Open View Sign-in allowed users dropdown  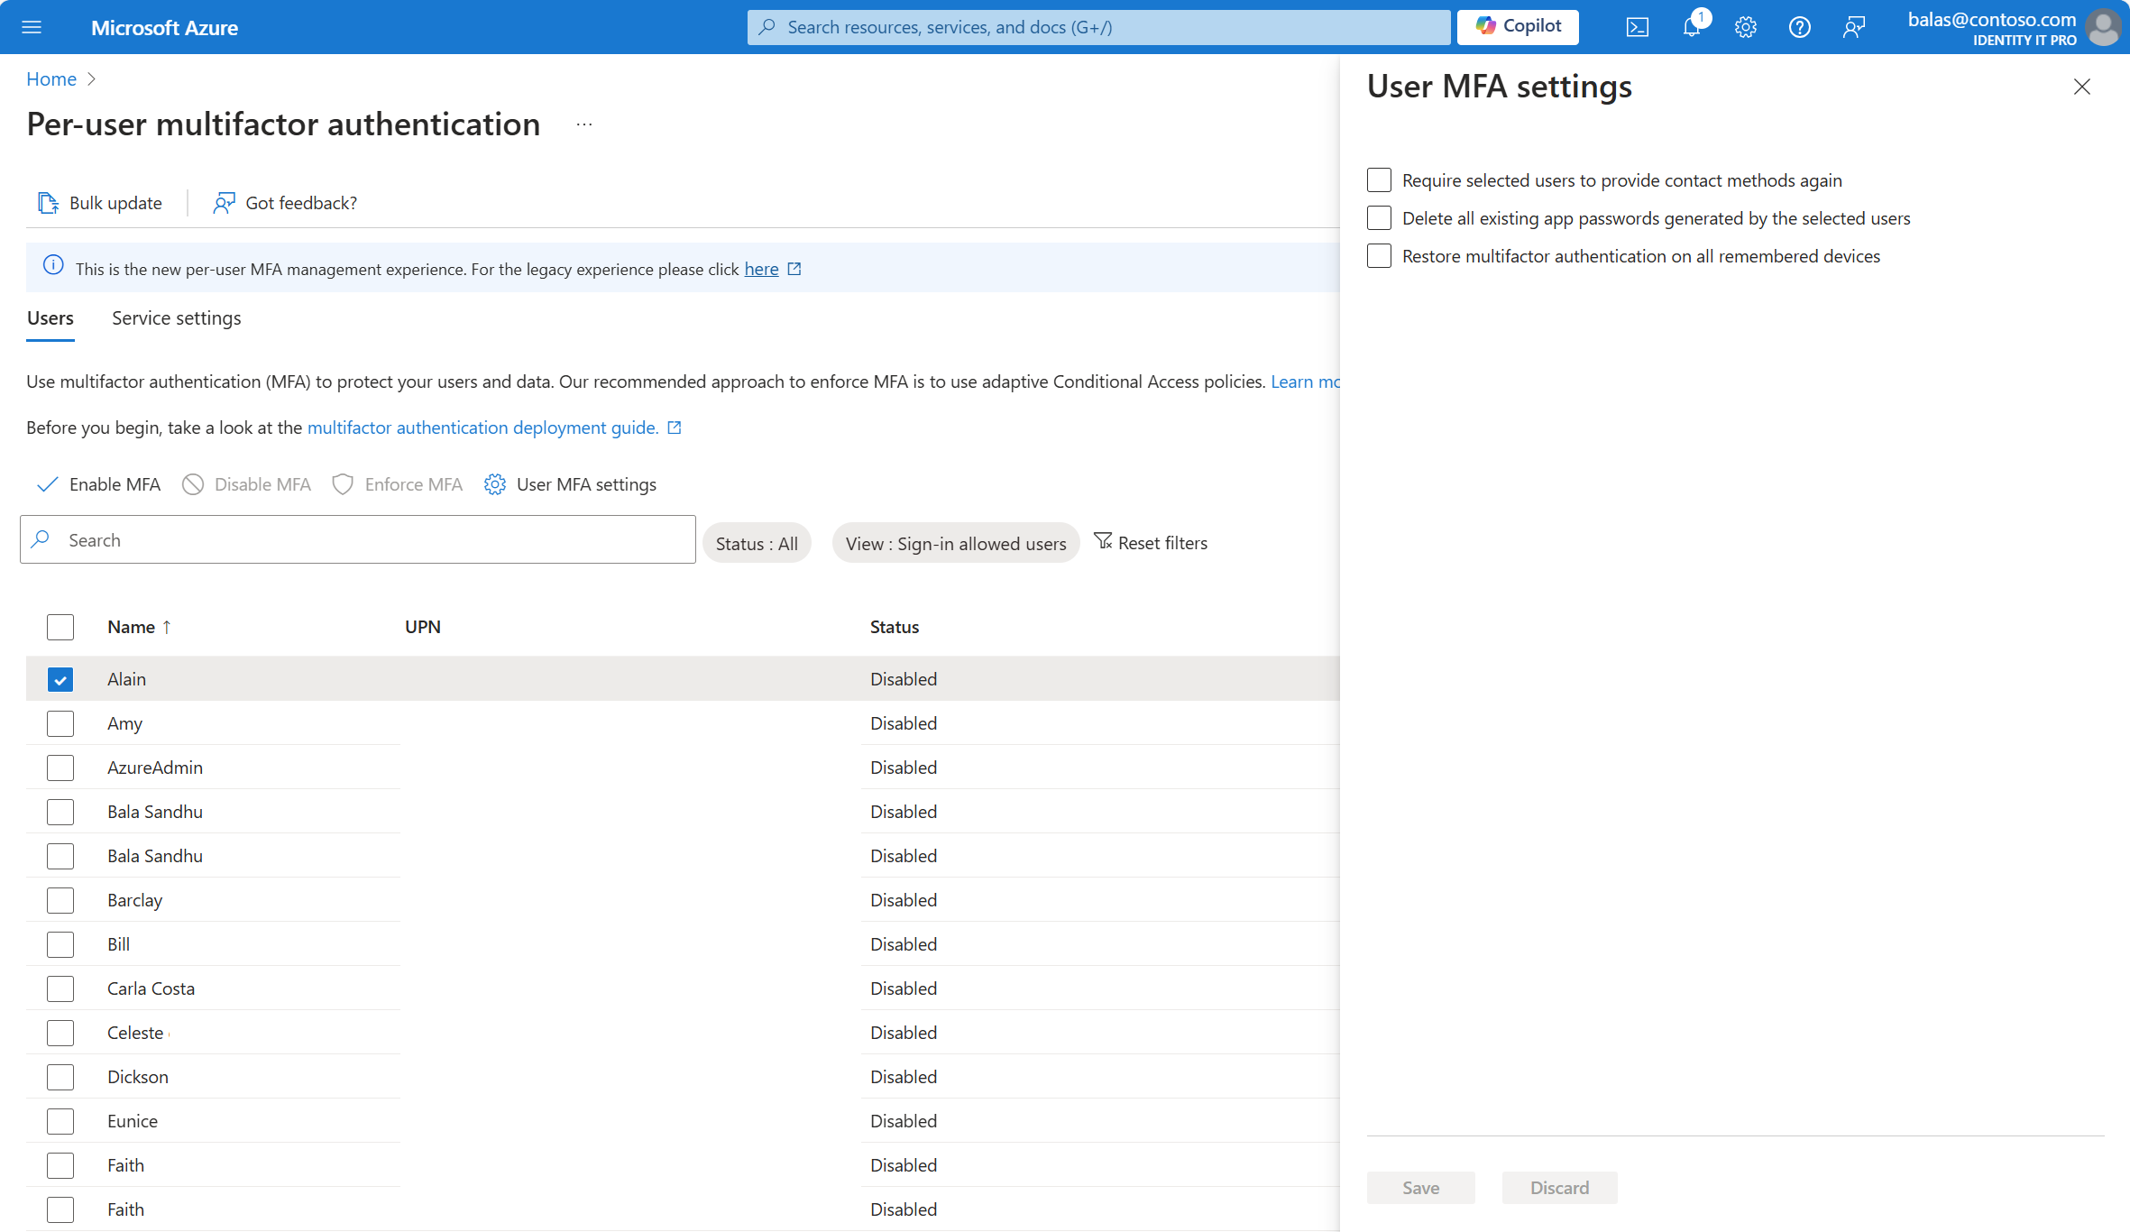coord(954,543)
